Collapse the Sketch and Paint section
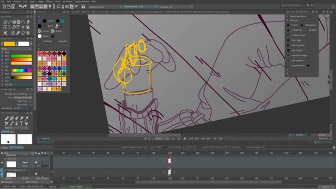The image size is (336, 189). tap(287, 16)
